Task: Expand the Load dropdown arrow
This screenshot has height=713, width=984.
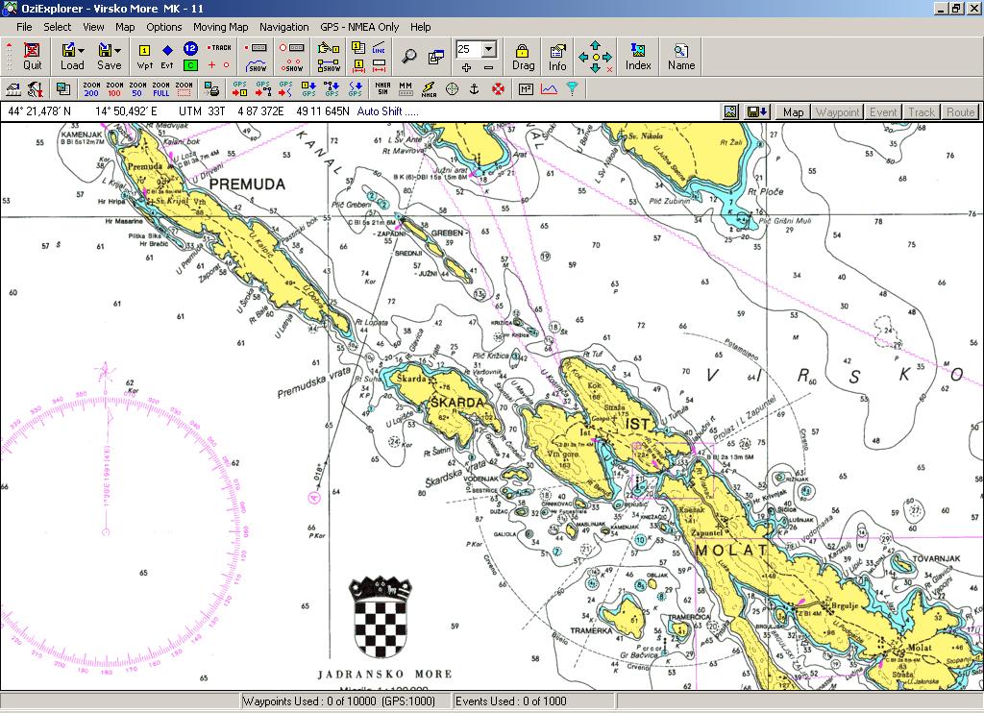Action: click(x=82, y=50)
